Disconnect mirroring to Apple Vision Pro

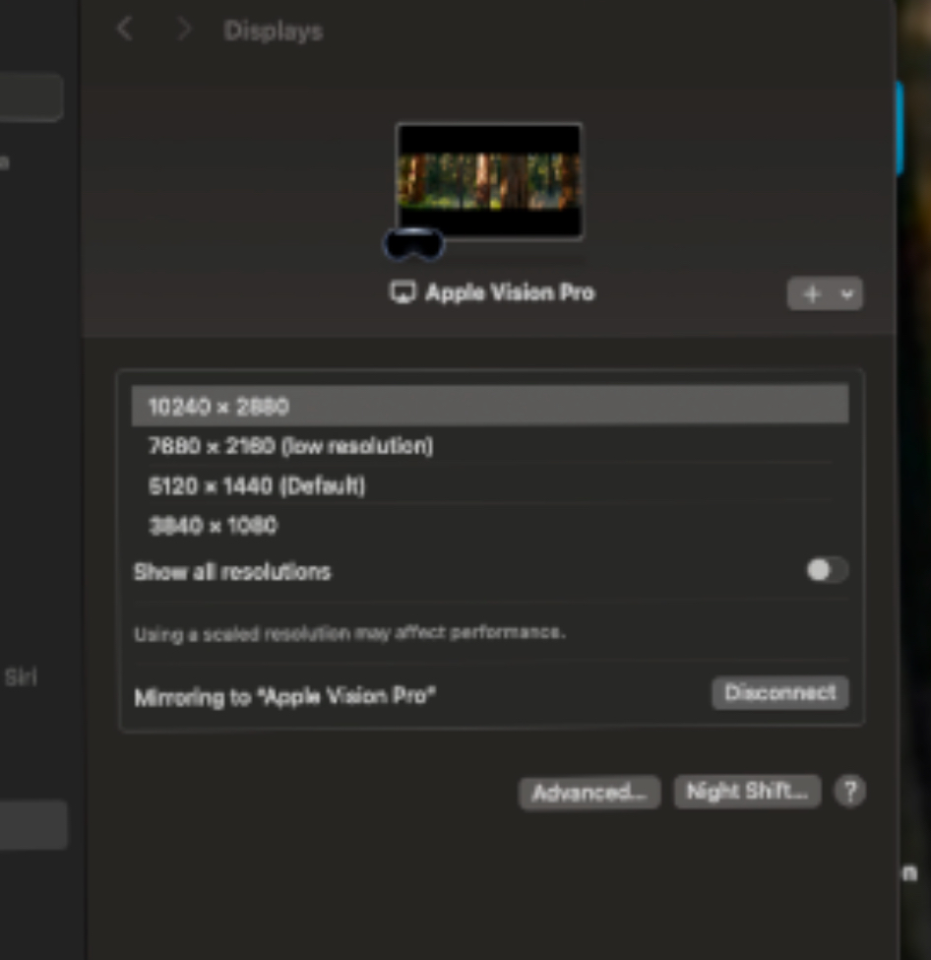coord(779,692)
